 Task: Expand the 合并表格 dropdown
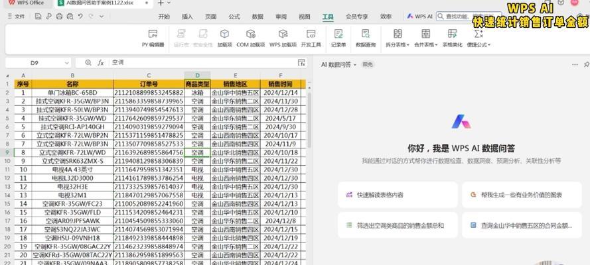click(436, 45)
